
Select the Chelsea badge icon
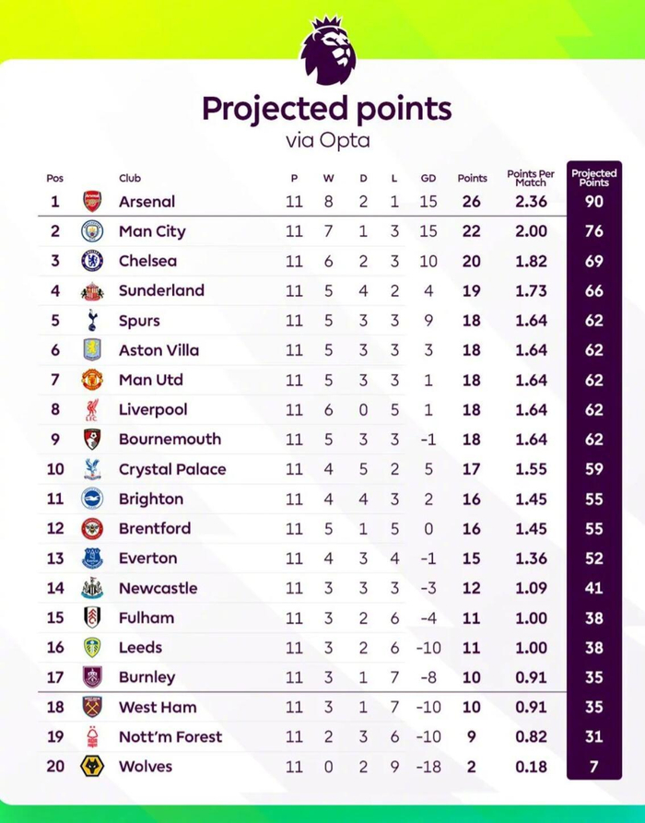click(x=92, y=261)
